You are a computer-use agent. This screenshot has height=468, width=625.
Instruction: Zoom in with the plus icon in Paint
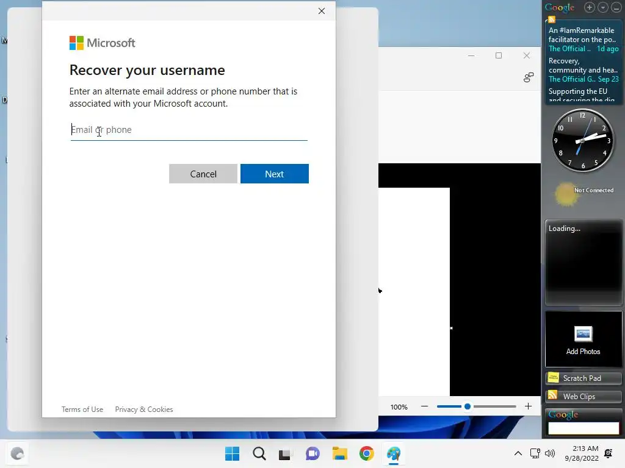[x=528, y=406]
